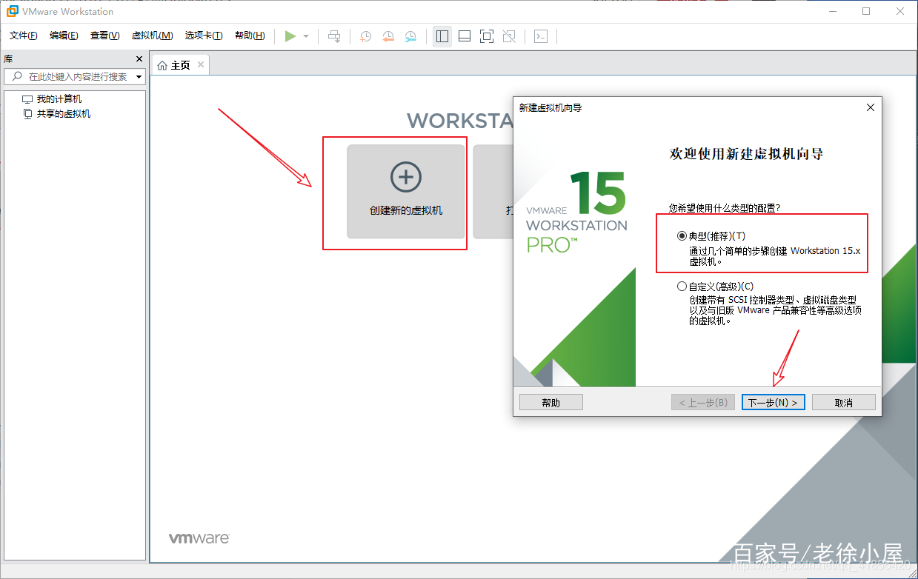Click the 下一步(N) > button
Image resolution: width=918 pixels, height=579 pixels.
pos(773,402)
